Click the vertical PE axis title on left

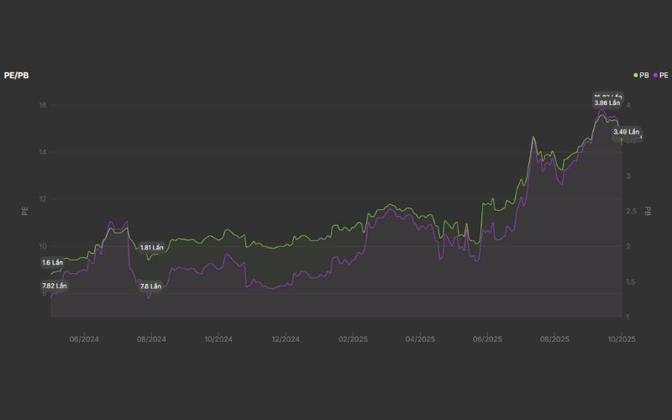pos(25,211)
